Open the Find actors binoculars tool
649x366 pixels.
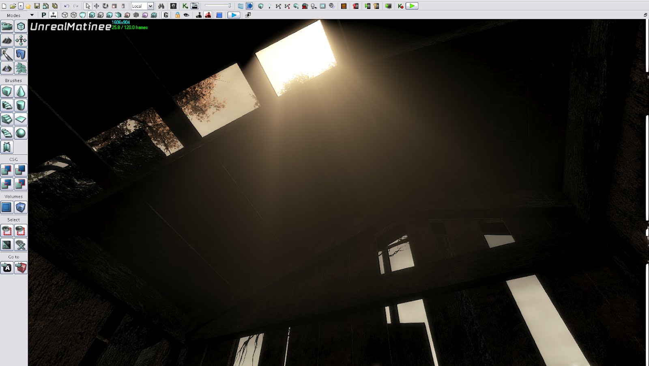[x=161, y=6]
